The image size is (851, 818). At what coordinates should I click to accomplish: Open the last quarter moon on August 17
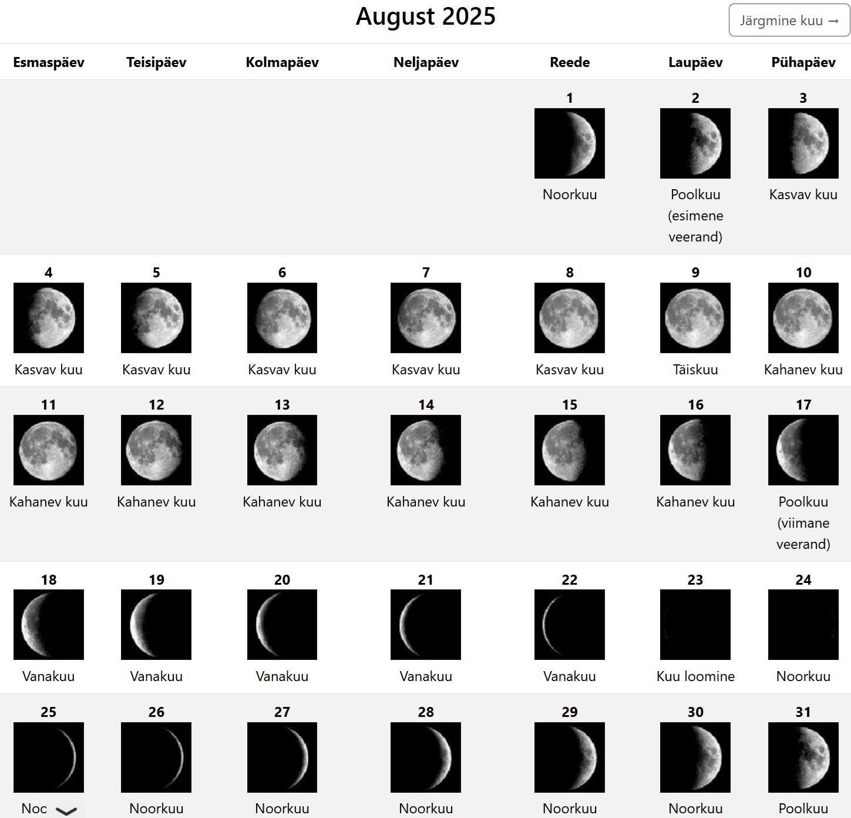pos(803,450)
